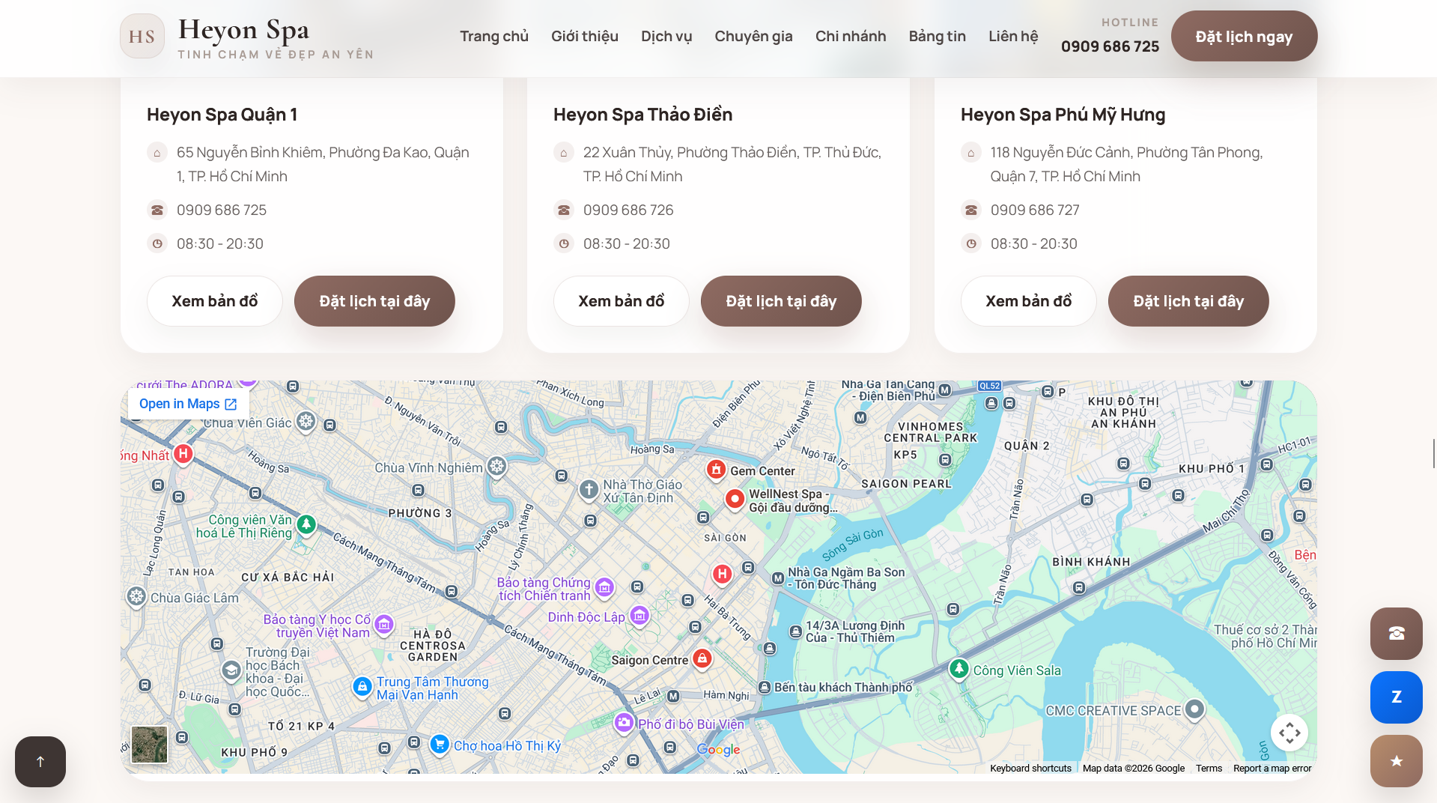Book appointment at Heyon Spa Thảo Điền
The image size is (1437, 803).
[781, 301]
